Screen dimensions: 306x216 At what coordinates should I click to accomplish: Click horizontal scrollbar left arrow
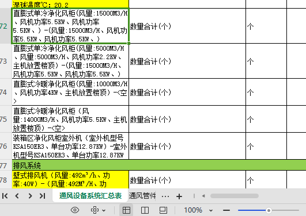pos(203,196)
